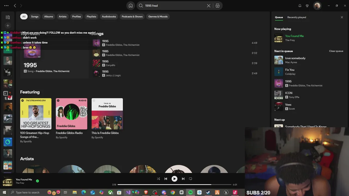Open The Alchemist link in top result
The height and width of the screenshot is (196, 349).
click(x=61, y=71)
